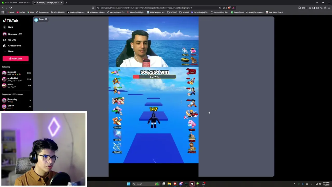Click the +75win gift icon

click(x=185, y=50)
